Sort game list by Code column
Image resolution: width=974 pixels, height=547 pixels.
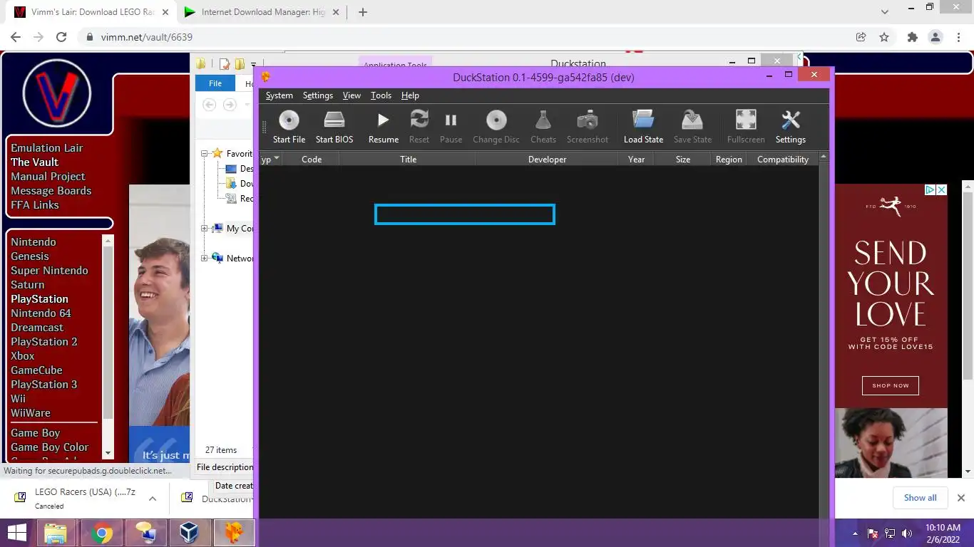312,160
